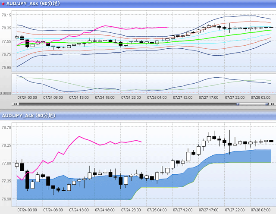
Task: Click the left handle of the scrollbar range
Action: (238, 104)
